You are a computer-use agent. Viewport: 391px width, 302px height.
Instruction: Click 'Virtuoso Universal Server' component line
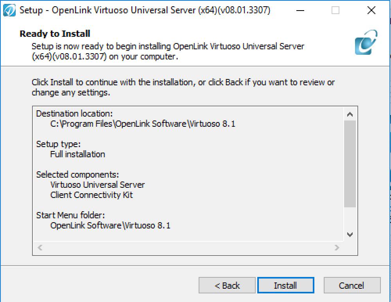(x=97, y=185)
